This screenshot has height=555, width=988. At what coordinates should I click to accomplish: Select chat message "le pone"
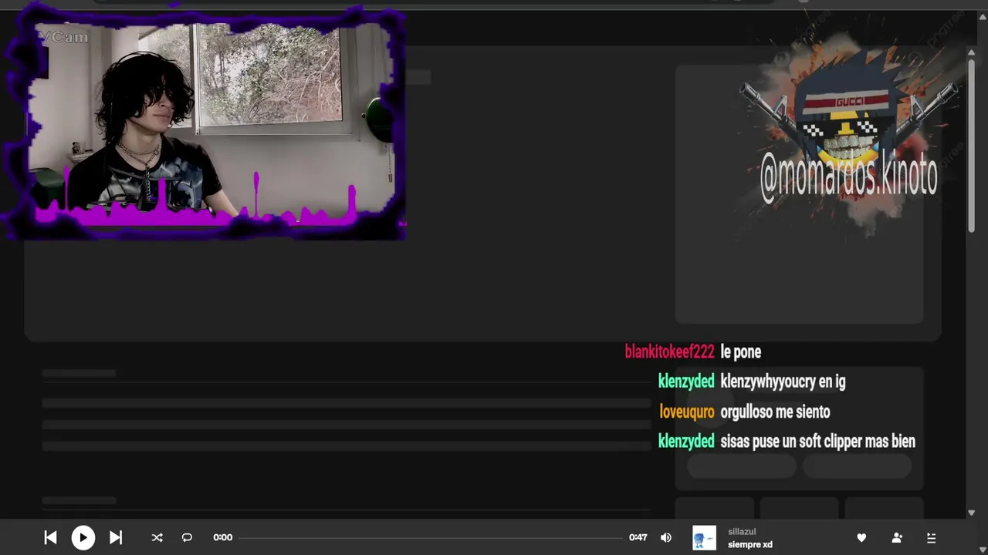click(x=741, y=351)
